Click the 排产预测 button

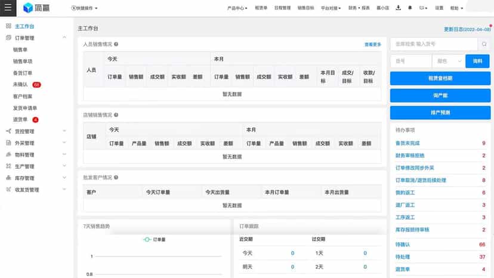tap(440, 113)
